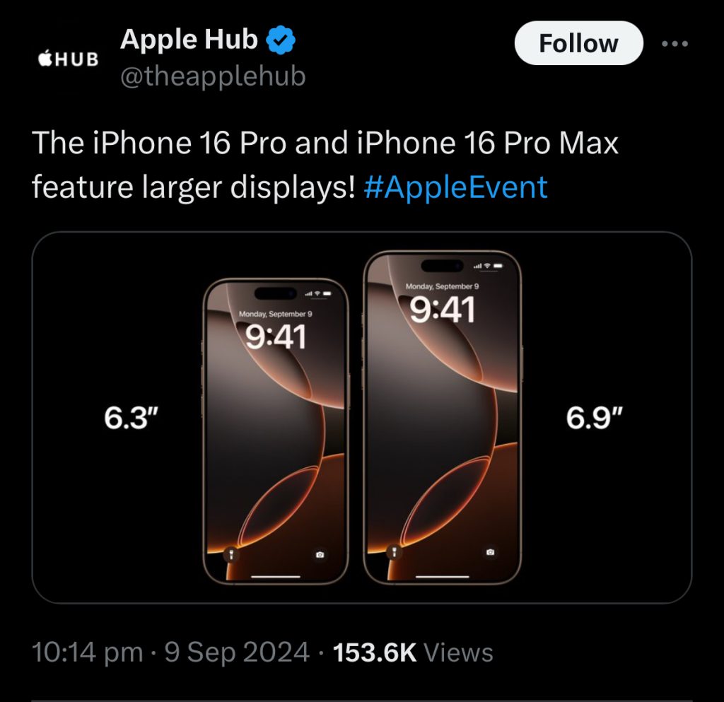This screenshot has height=702, width=724.
Task: Click the 9 Sep 2024 date
Action: click(237, 653)
